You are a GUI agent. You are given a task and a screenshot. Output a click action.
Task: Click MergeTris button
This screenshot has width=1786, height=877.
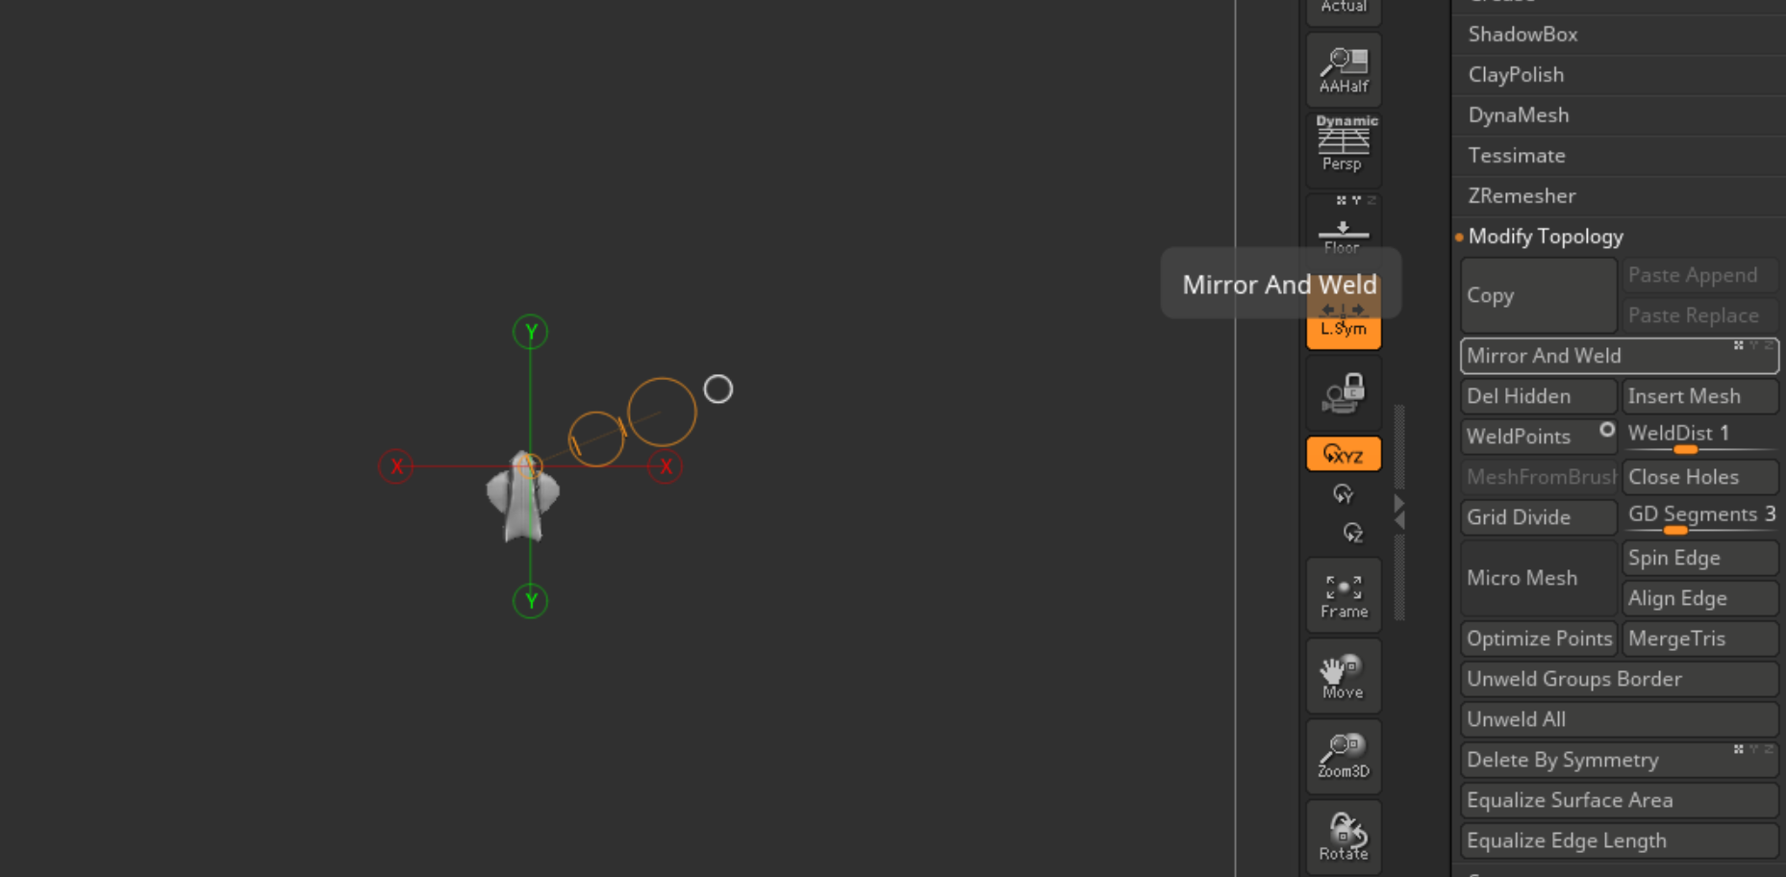pyautogui.click(x=1699, y=639)
